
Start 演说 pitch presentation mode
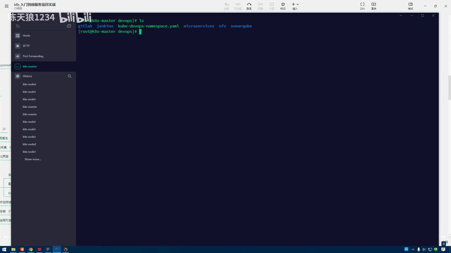point(373,6)
